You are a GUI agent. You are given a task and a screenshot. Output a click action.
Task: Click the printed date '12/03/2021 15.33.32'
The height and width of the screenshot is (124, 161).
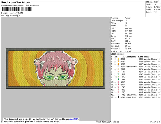(x=110, y=122)
